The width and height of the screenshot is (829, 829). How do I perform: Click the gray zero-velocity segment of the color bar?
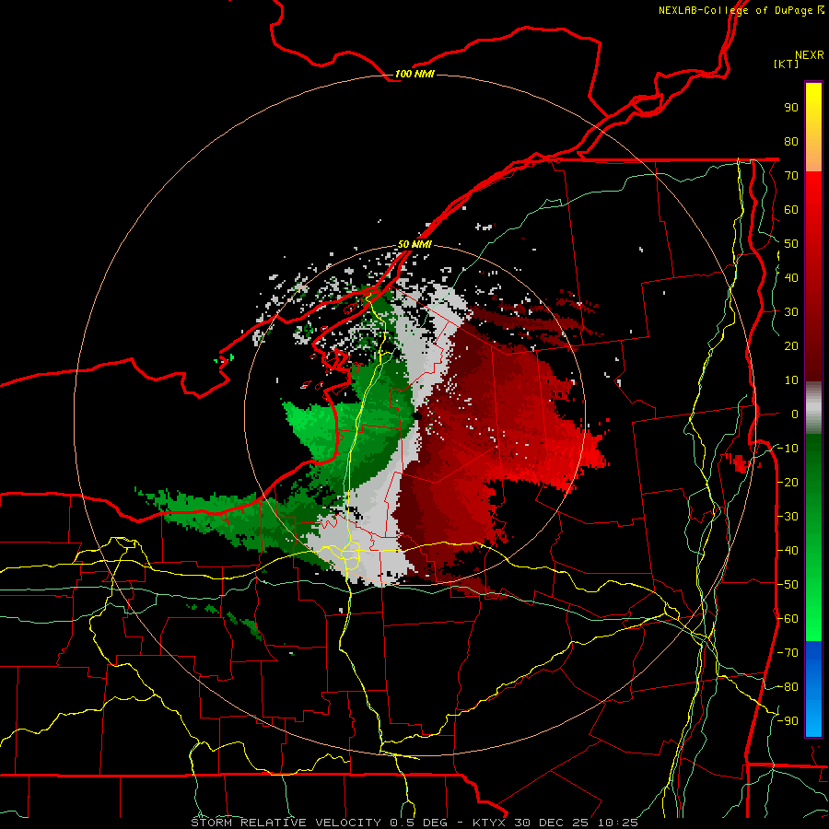click(813, 408)
